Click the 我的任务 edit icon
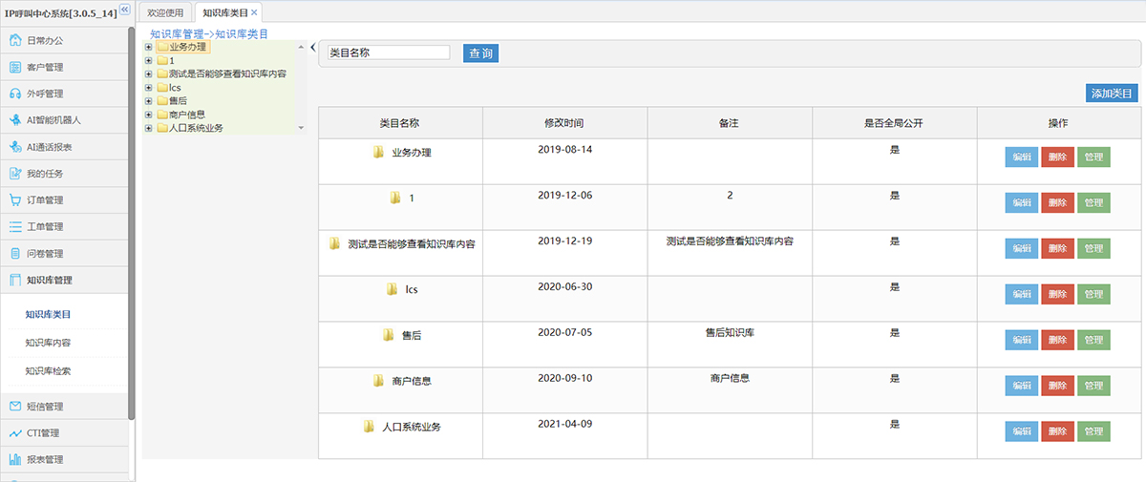The height and width of the screenshot is (482, 1146). point(15,174)
